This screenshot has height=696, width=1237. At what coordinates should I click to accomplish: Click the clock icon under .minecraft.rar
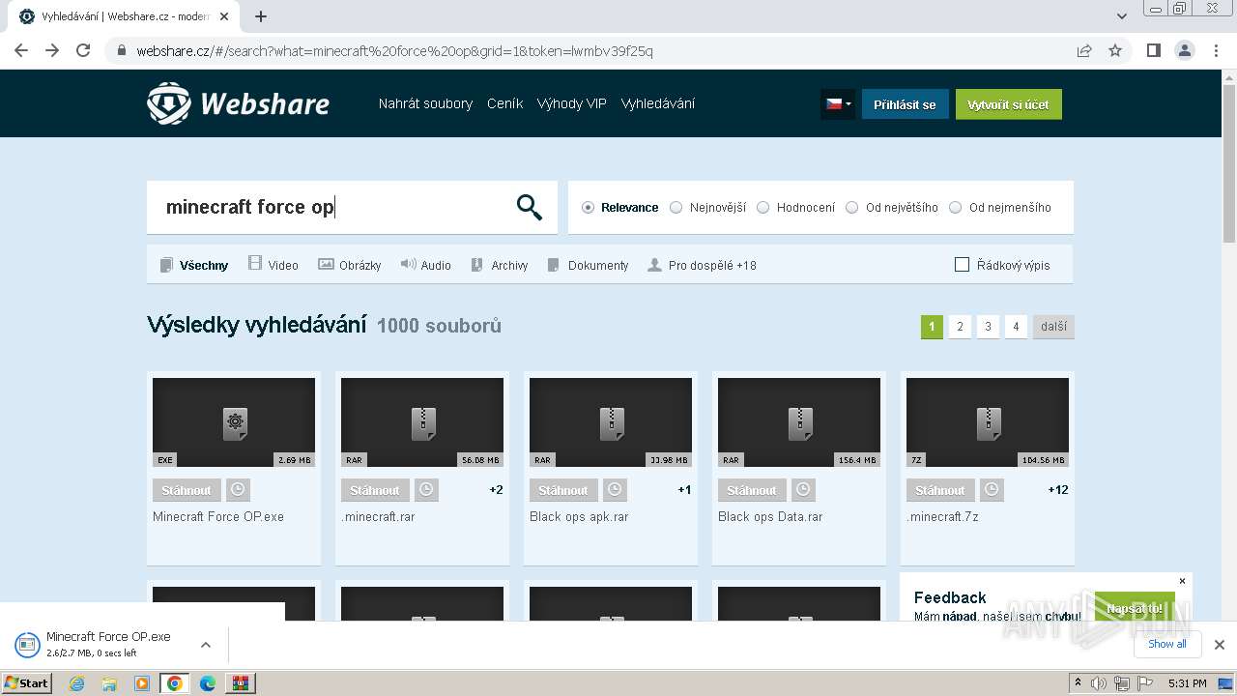click(426, 490)
